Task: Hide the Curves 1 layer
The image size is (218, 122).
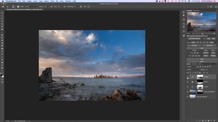Action: [188, 87]
